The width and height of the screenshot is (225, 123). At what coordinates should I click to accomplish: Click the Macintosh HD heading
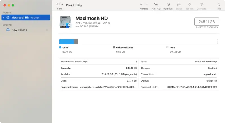tap(92, 18)
